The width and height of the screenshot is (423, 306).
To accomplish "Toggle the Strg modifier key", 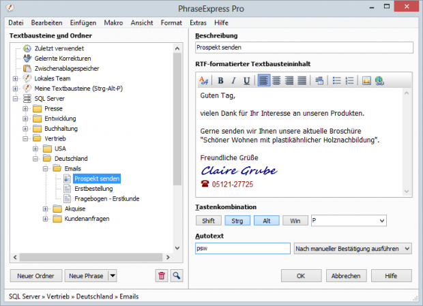I will [238, 221].
